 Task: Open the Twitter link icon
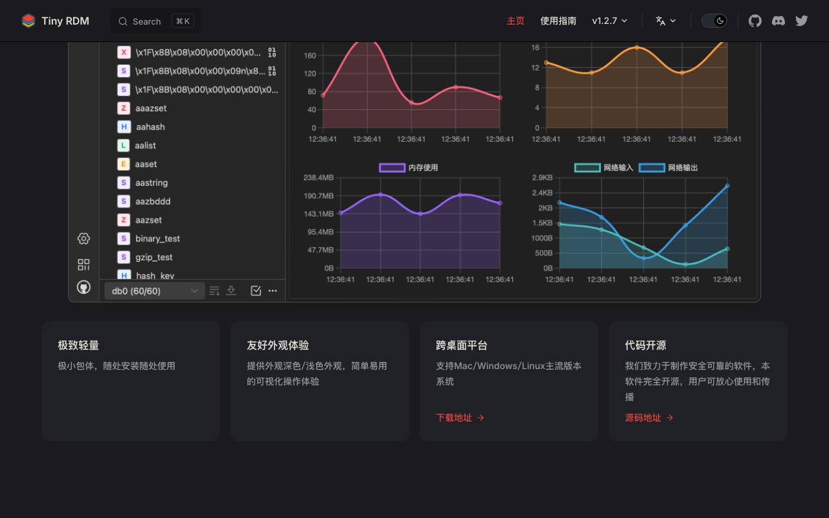click(802, 21)
